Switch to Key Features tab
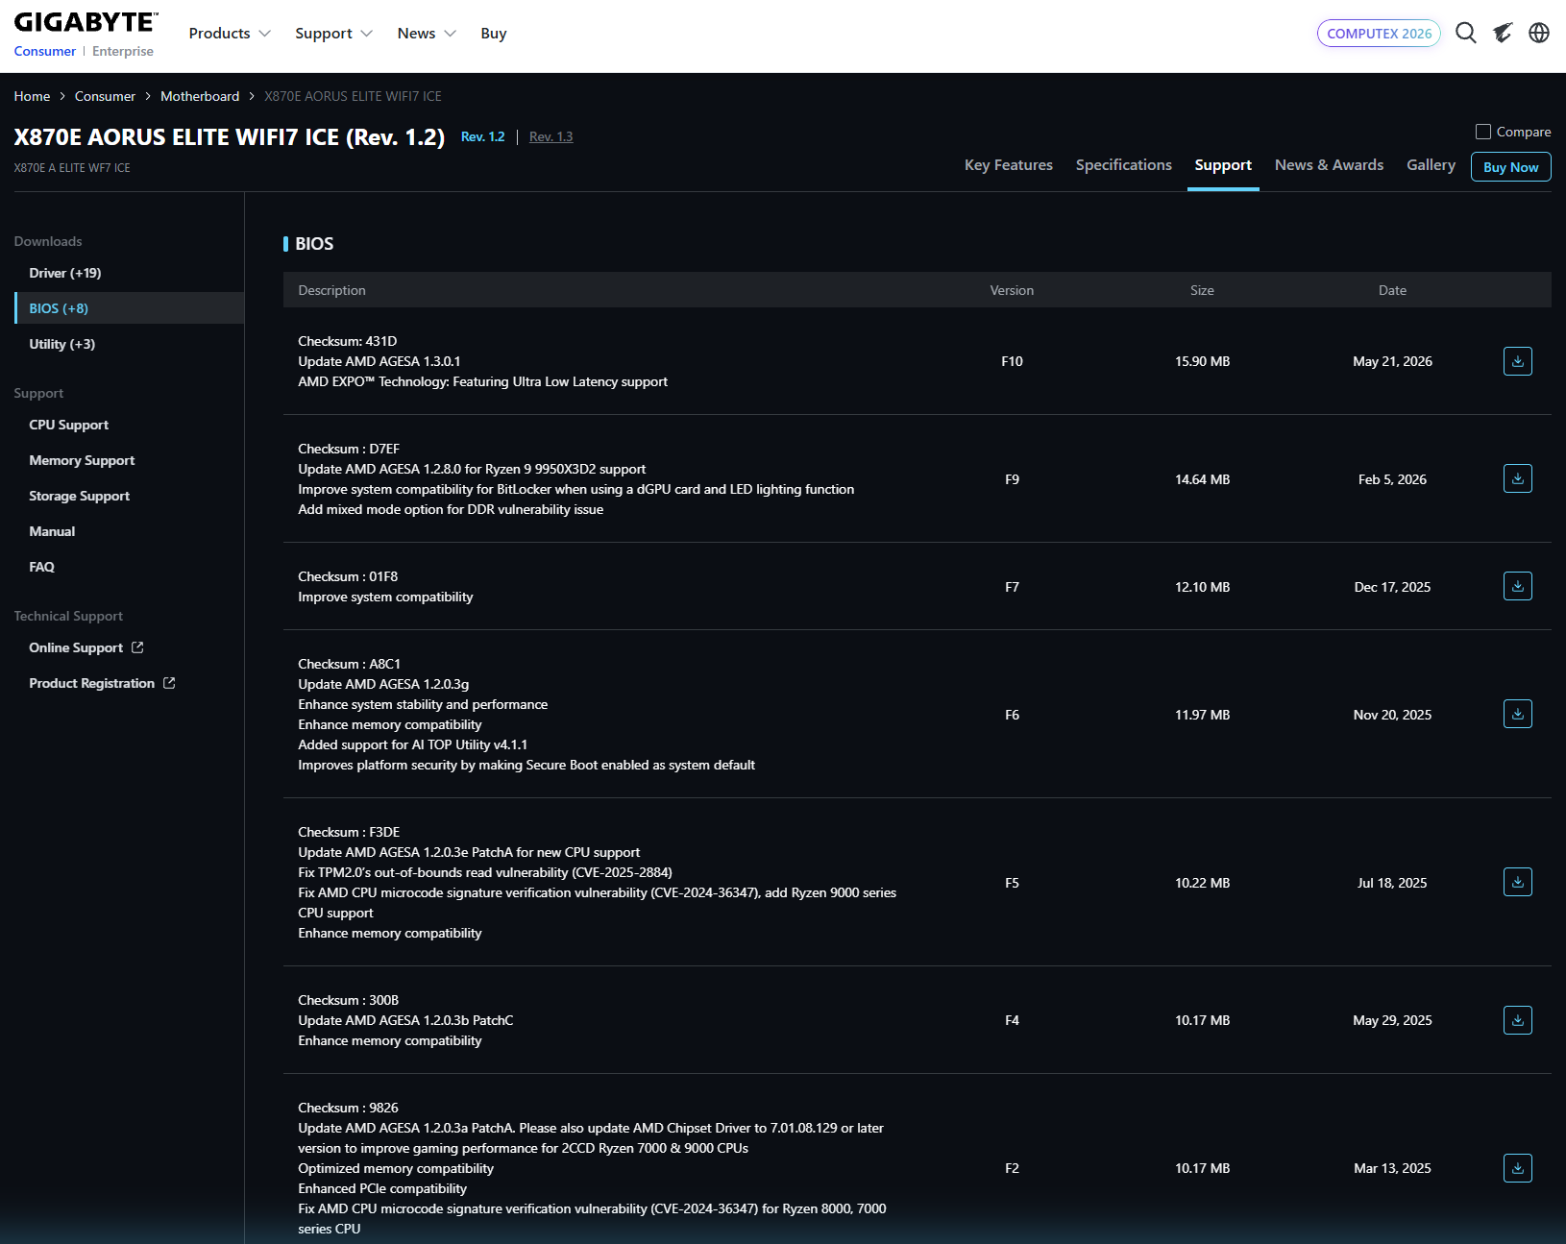Screen dimensions: 1566x1244 [x=1009, y=165]
